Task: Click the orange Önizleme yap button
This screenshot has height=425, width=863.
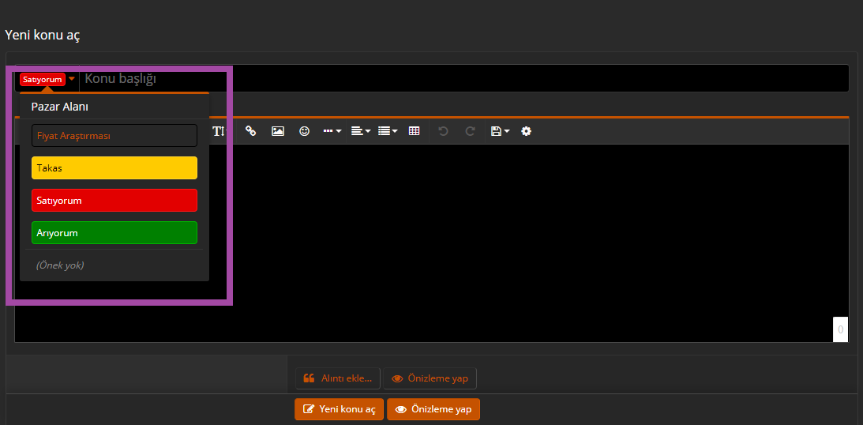Action: (x=433, y=409)
